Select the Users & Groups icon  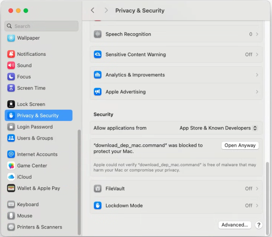11,138
